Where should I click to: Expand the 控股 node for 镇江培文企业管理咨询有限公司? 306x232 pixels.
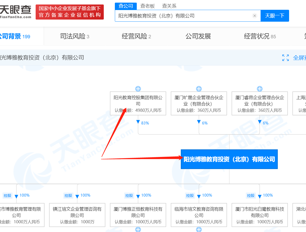click(x=68, y=196)
